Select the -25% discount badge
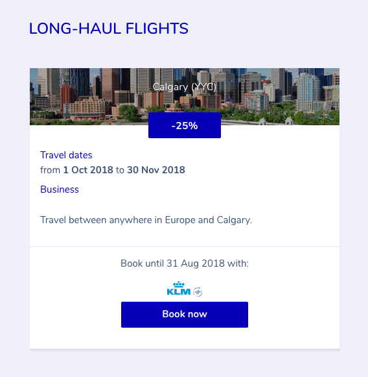 click(185, 125)
